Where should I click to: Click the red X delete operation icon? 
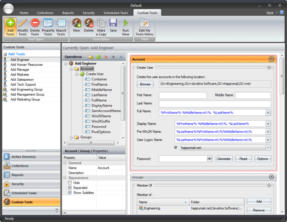(107, 57)
